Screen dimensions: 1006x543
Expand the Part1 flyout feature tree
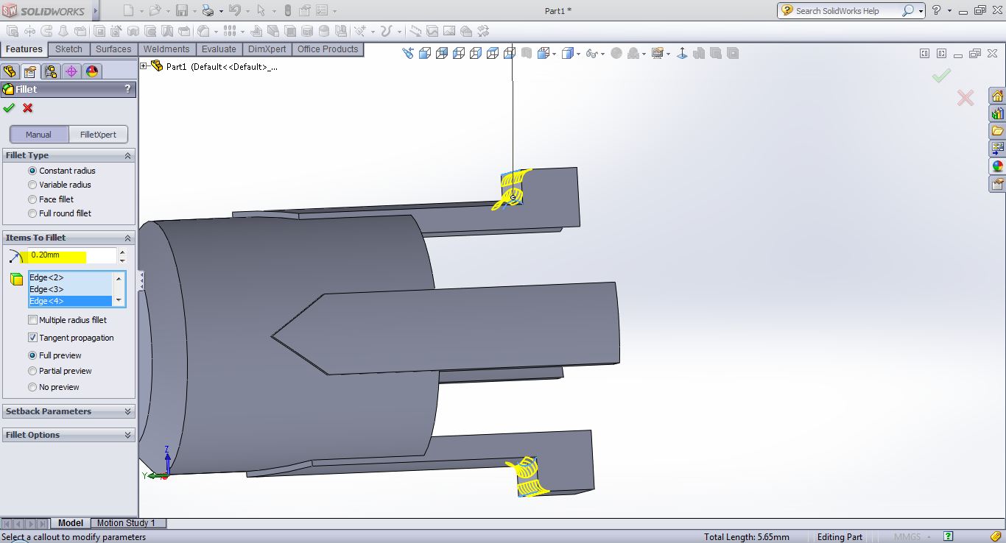[x=144, y=66]
